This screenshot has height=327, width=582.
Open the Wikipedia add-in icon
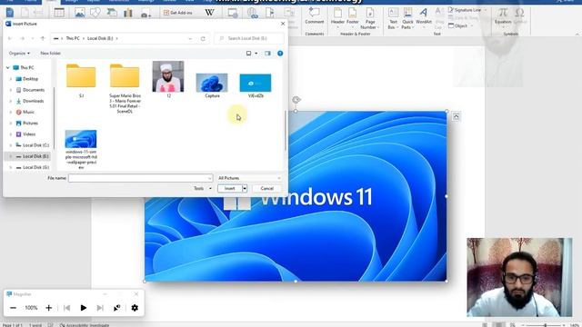pyautogui.click(x=209, y=13)
